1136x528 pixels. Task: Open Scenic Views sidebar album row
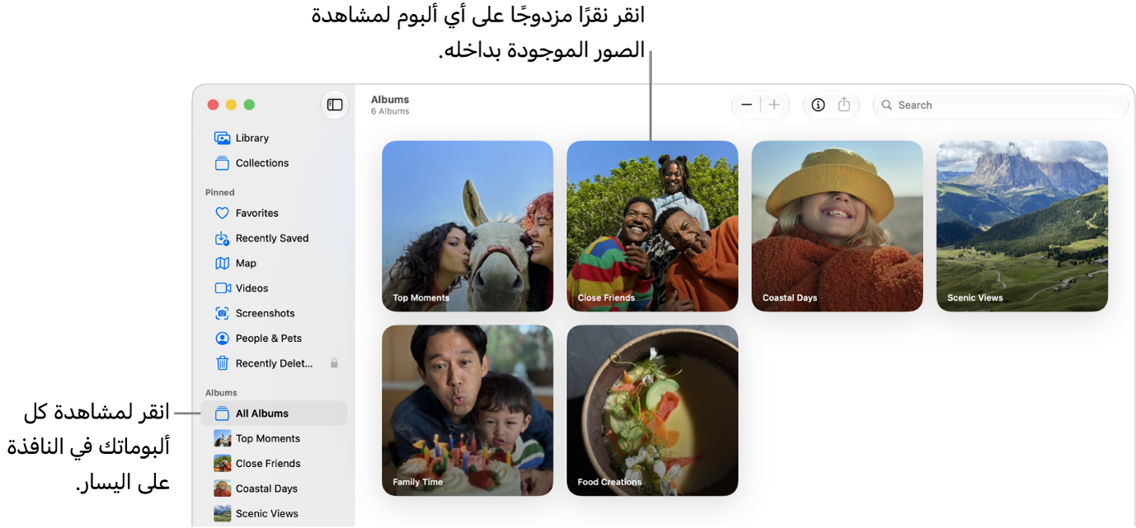pos(274,514)
